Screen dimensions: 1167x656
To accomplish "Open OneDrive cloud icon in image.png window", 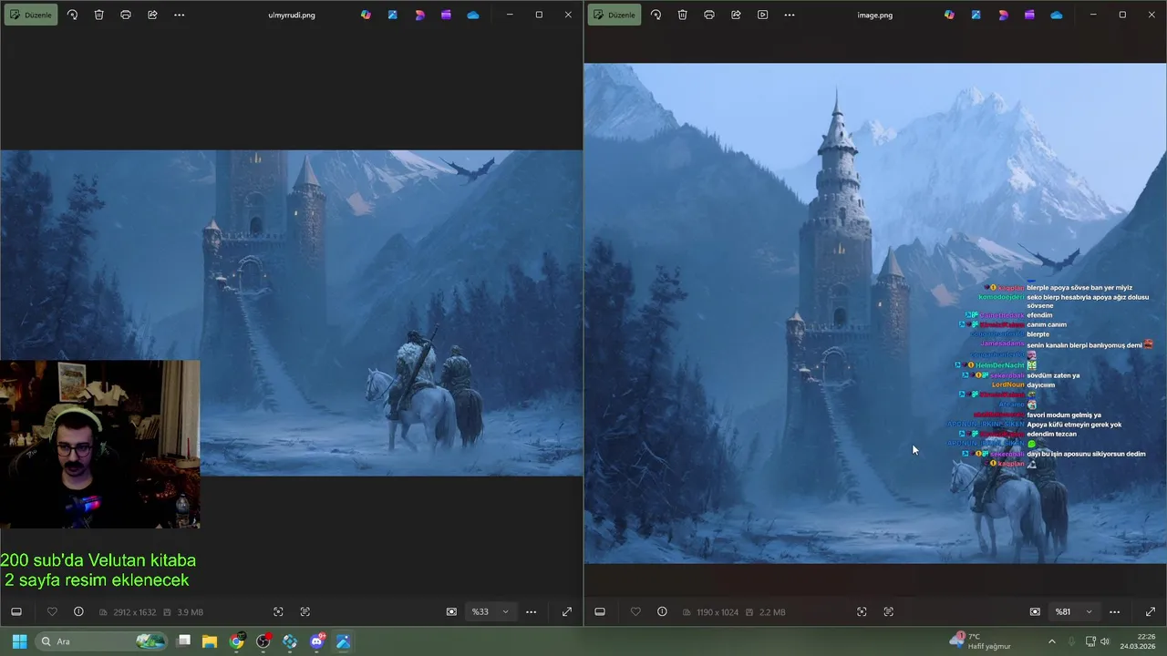I will pos(1056,15).
